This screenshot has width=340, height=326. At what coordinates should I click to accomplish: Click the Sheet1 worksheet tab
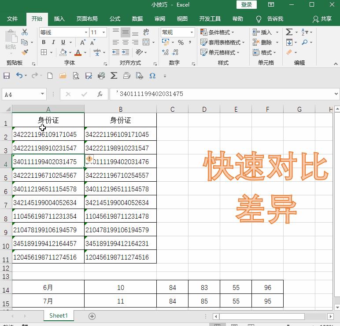click(59, 315)
